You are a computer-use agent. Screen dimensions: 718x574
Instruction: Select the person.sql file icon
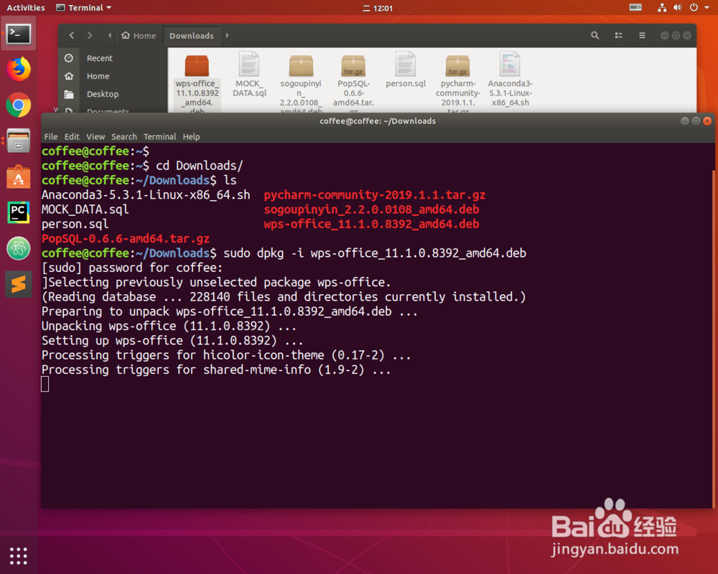pos(405,65)
